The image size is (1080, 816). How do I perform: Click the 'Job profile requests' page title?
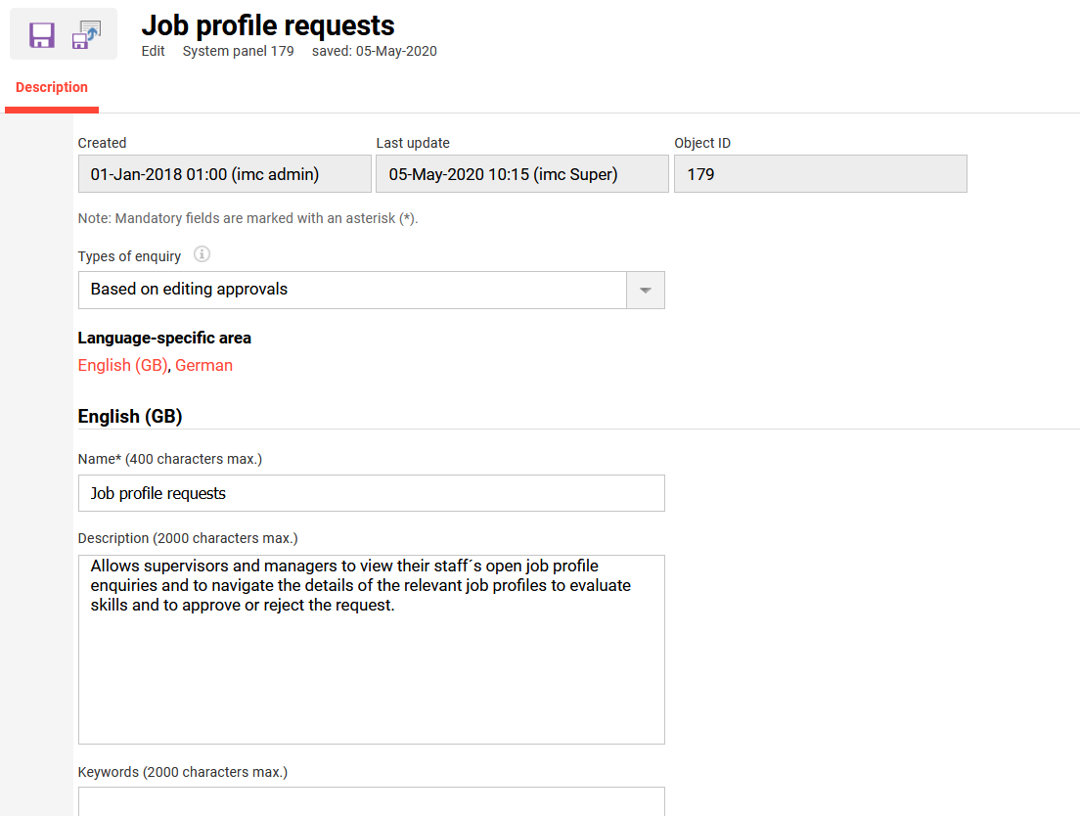(x=268, y=25)
